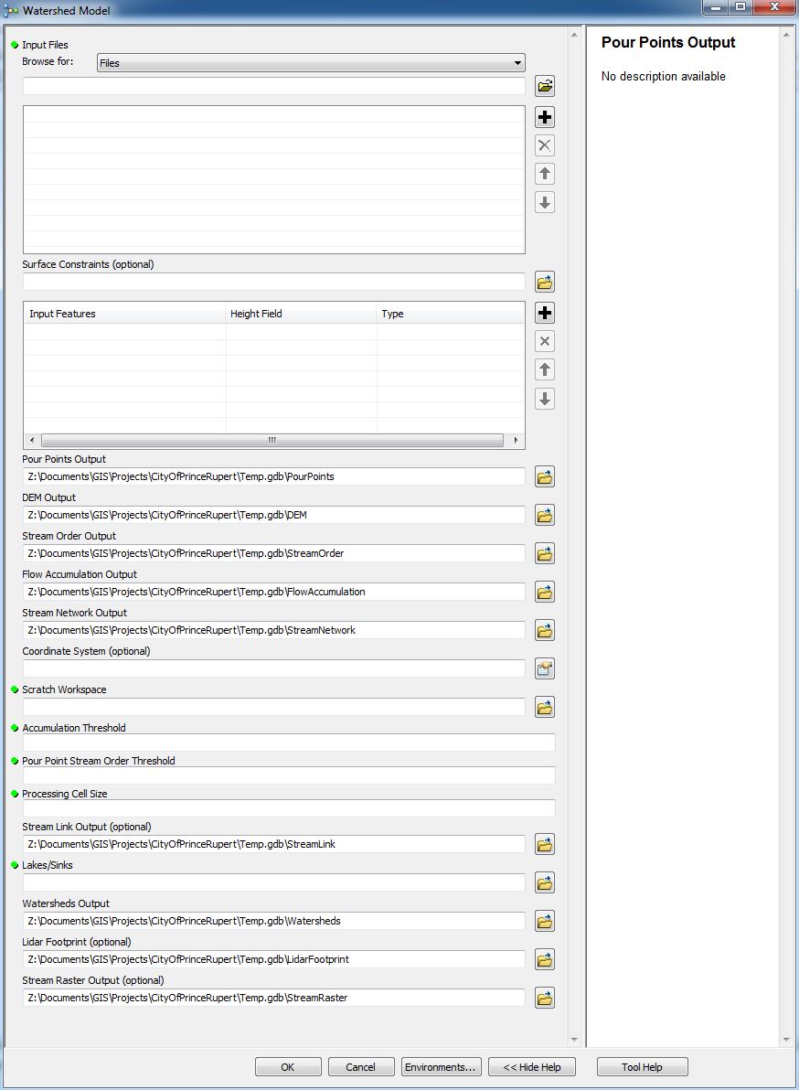Screen dimensions: 799x1090
Task: Browse for Stream Network Output location
Action: [x=545, y=631]
